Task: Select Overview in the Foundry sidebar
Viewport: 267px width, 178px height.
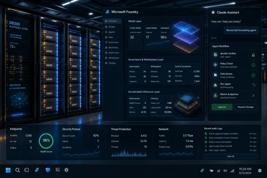Action: [113, 21]
